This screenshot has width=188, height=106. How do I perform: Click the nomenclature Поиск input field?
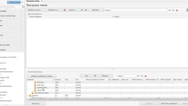[130, 76]
